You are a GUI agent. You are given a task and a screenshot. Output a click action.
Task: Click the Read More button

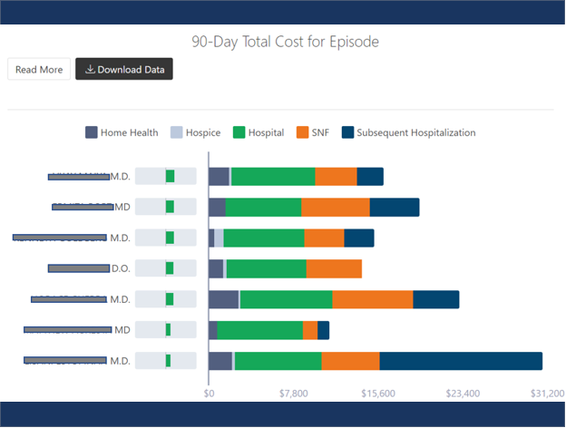[39, 69]
